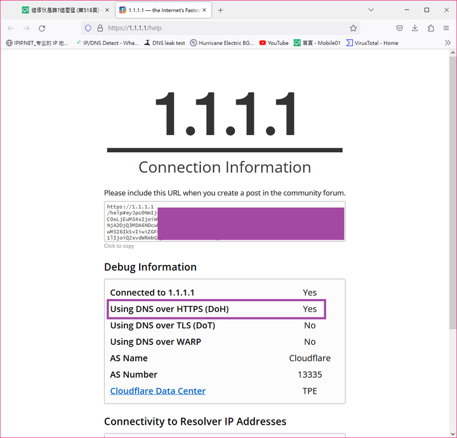Click the scrollbar up arrow
Viewport: 457px width, 438px height.
(453, 53)
